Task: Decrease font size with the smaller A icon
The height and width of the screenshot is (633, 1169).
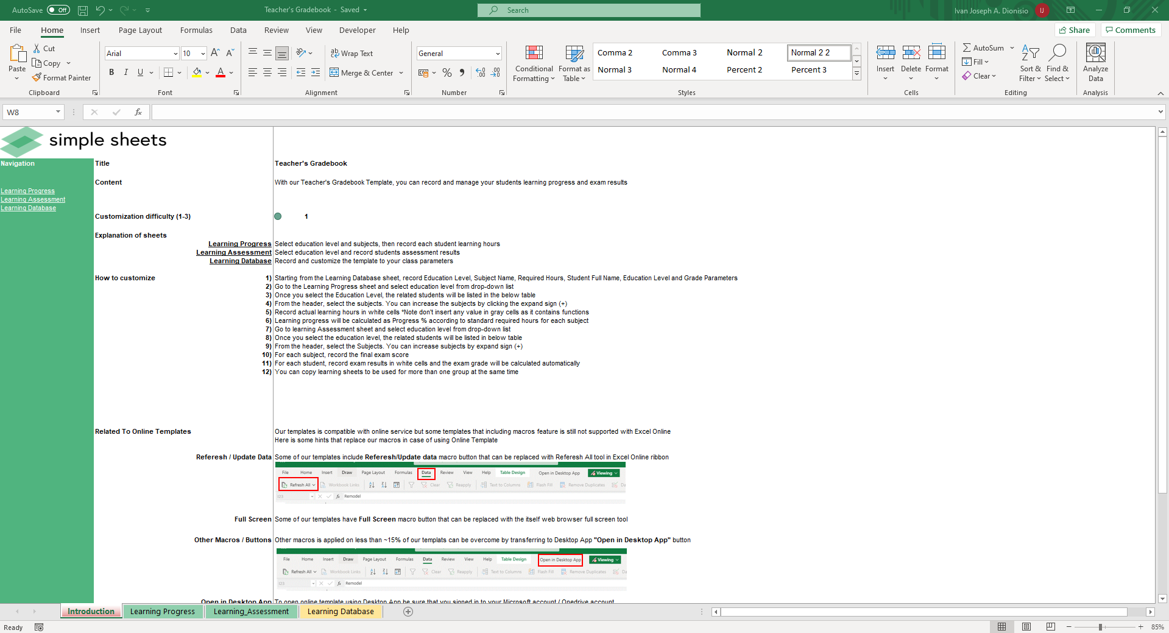Action: pyautogui.click(x=230, y=54)
